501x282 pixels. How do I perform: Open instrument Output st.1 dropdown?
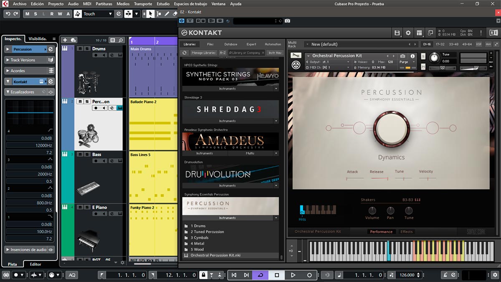click(x=328, y=62)
